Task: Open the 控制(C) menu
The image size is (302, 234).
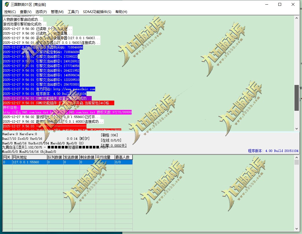Action: pyautogui.click(x=10, y=12)
